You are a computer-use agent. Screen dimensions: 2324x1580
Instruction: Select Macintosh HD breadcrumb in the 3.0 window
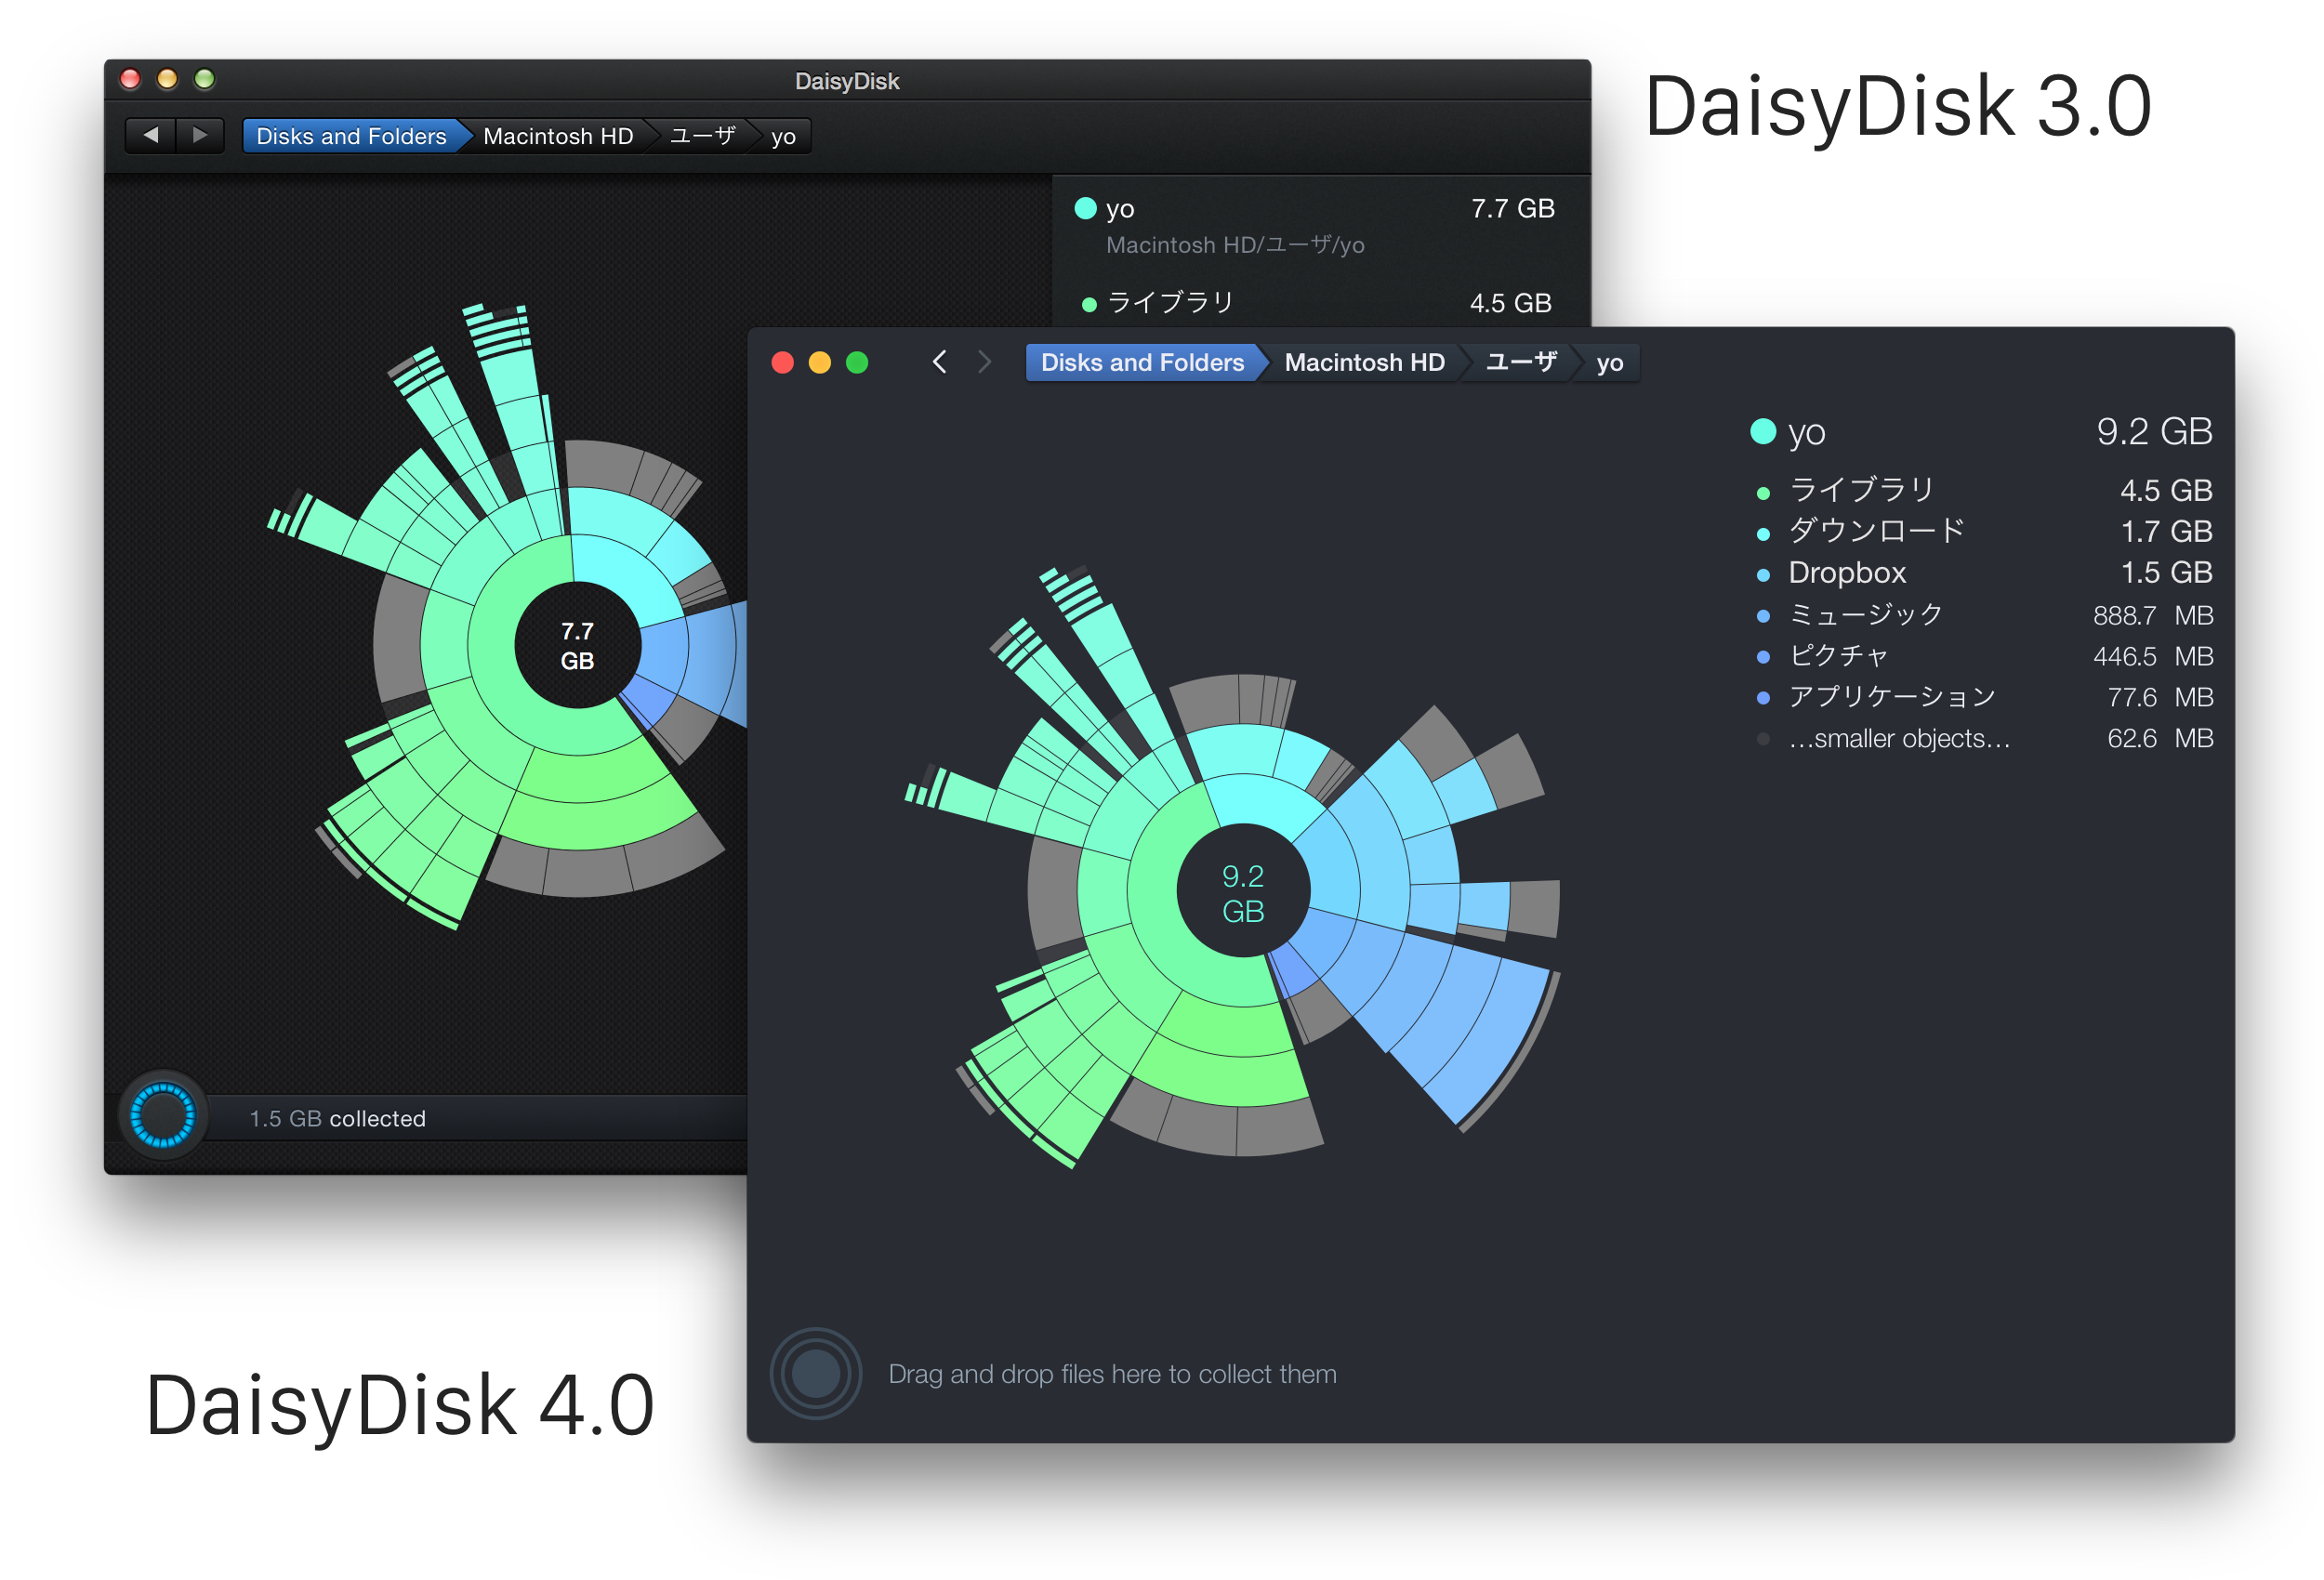click(x=558, y=136)
